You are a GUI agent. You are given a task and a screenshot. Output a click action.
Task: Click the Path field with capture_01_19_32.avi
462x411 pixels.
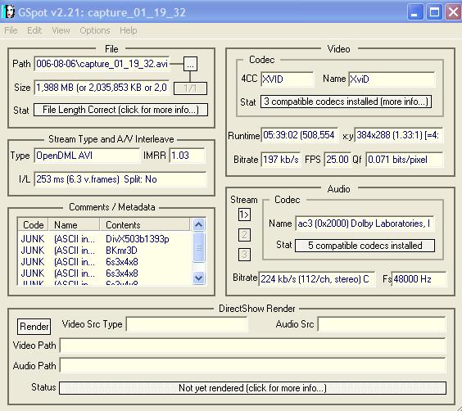pyautogui.click(x=102, y=64)
